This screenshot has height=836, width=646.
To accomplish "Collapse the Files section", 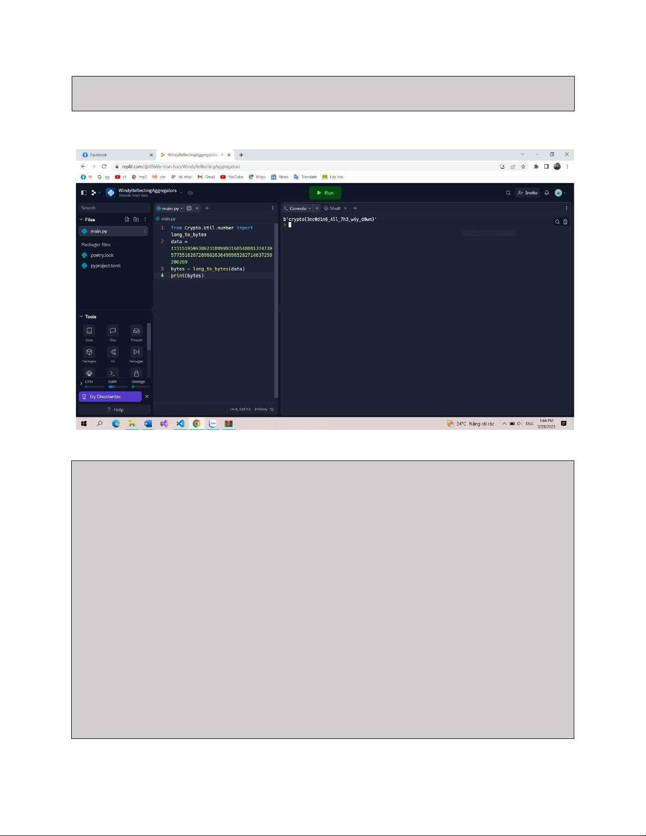I will pos(81,219).
